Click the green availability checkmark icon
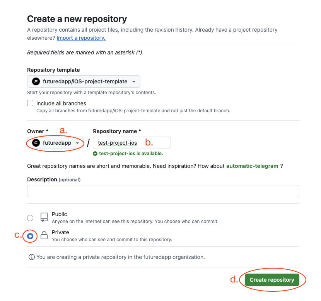This screenshot has width=321, height=301. pos(95,153)
